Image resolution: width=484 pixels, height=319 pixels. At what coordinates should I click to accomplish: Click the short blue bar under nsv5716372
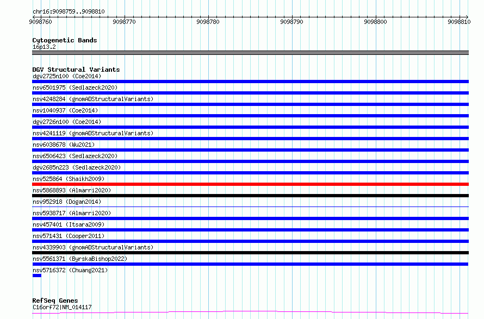(37, 276)
